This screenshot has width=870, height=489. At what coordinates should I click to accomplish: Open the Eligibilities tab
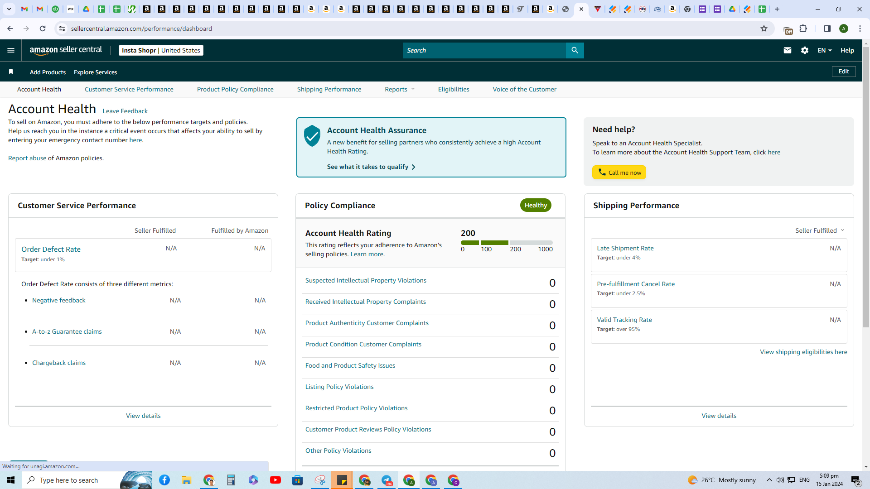454,89
